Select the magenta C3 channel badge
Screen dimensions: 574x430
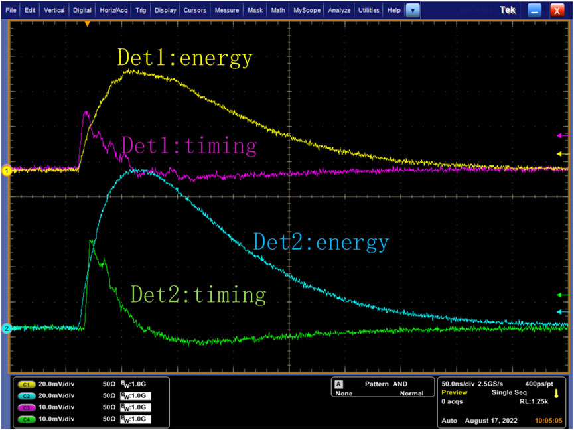pyautogui.click(x=27, y=407)
